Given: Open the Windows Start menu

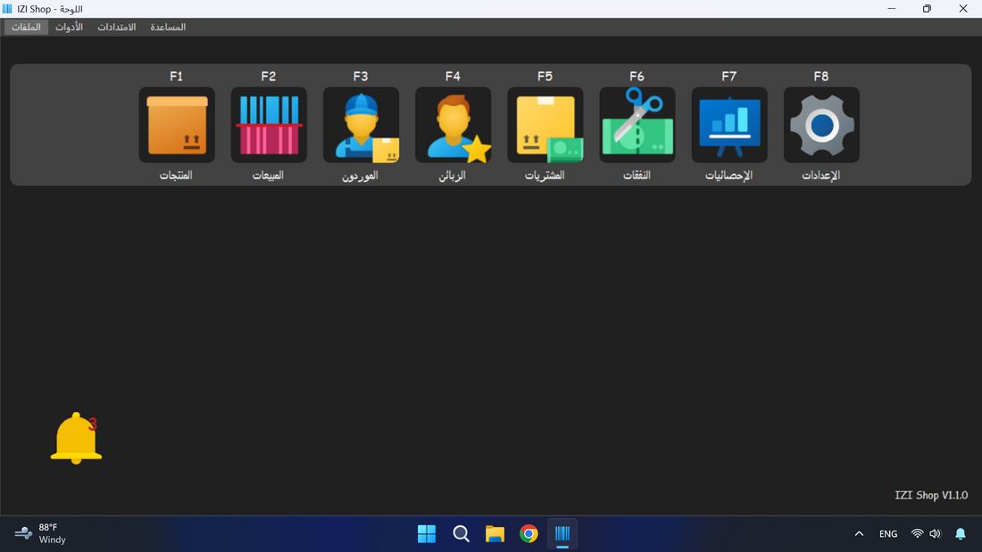Looking at the screenshot, I should 427,533.
